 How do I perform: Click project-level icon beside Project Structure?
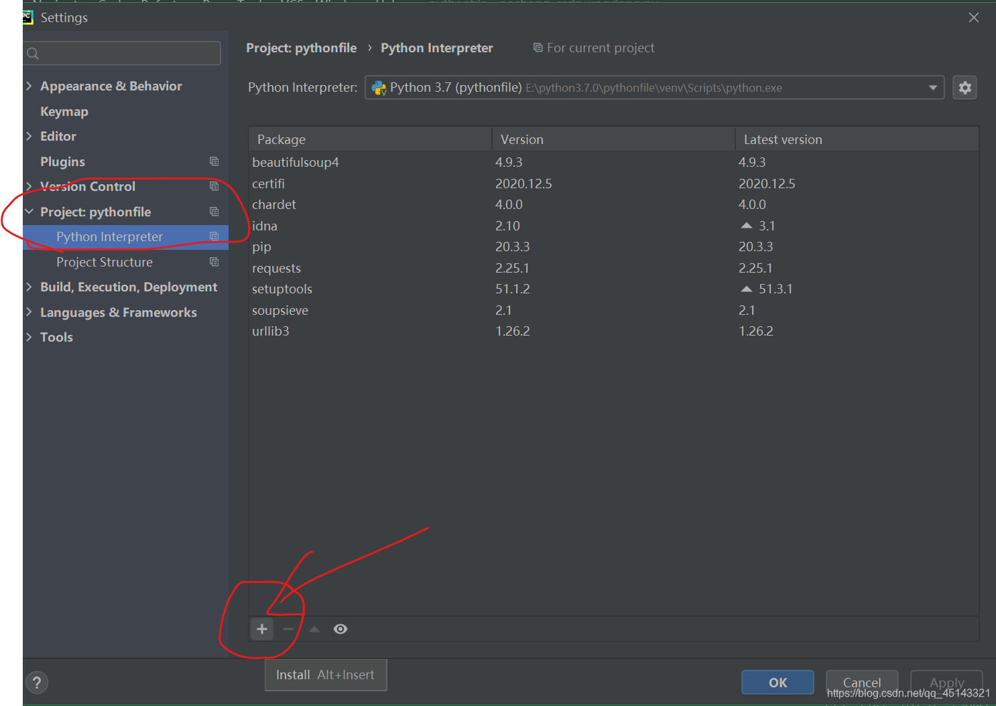pyautogui.click(x=214, y=262)
